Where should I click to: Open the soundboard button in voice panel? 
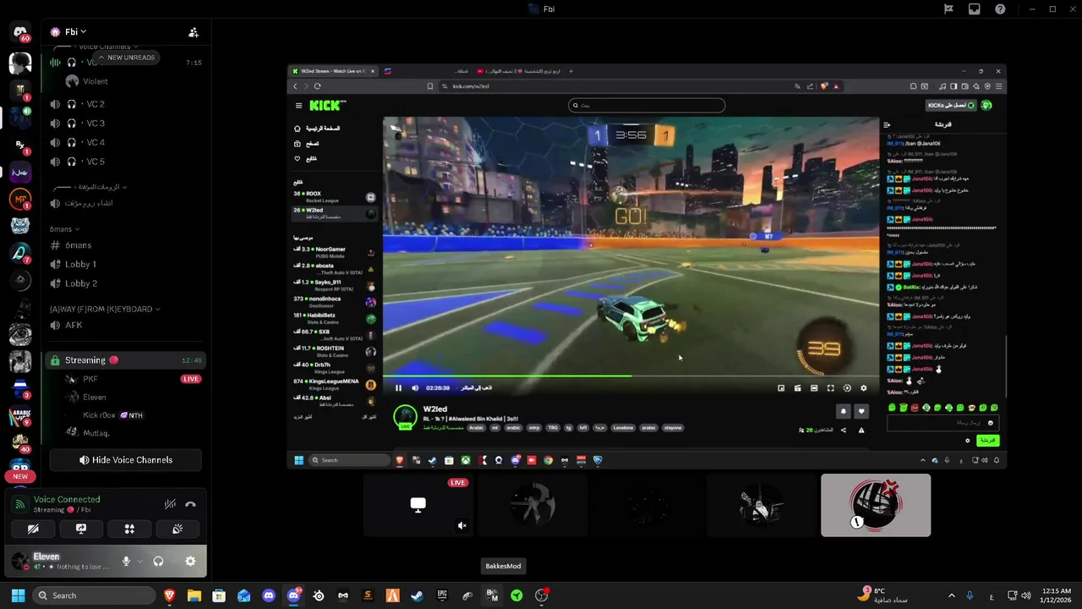pyautogui.click(x=178, y=529)
